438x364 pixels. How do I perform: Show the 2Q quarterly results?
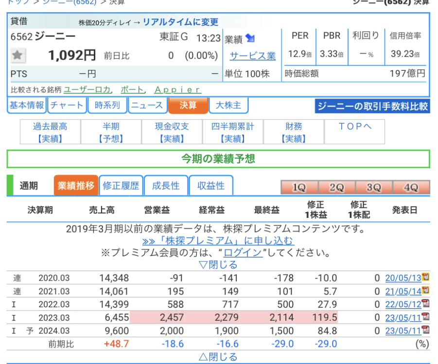click(x=336, y=187)
